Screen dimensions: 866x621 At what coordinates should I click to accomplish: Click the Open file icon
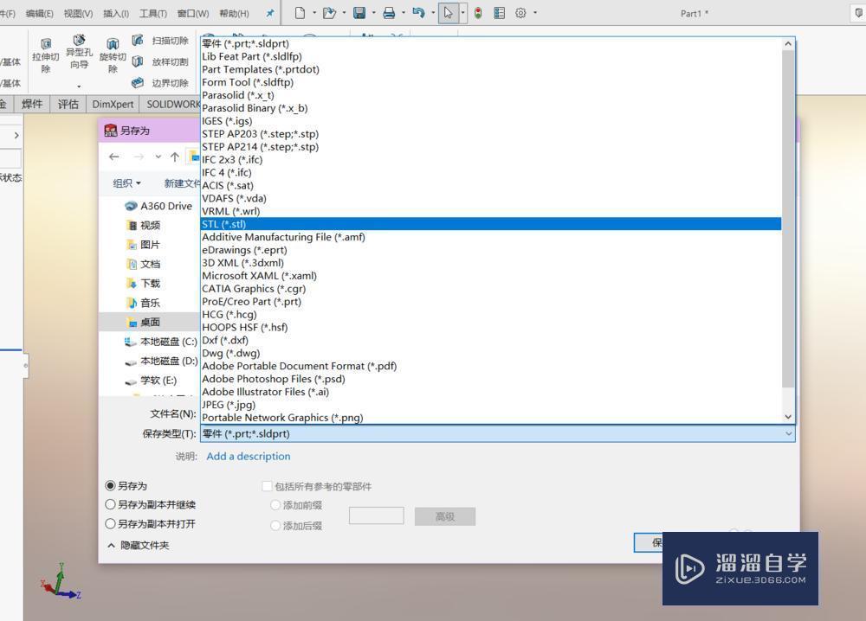329,13
